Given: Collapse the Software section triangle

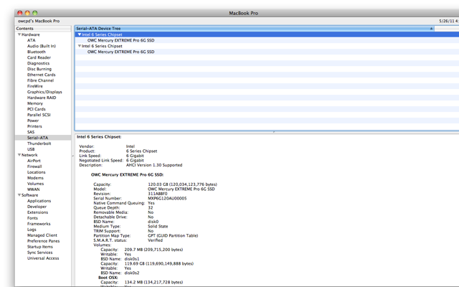Looking at the screenshot, I should (x=19, y=195).
